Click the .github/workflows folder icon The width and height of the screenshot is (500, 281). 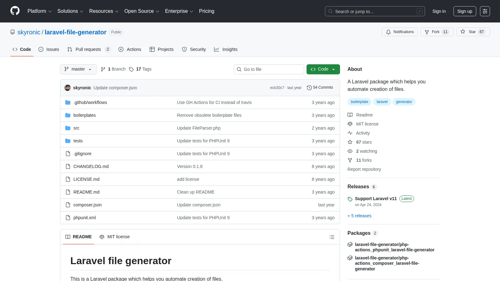[x=68, y=102]
